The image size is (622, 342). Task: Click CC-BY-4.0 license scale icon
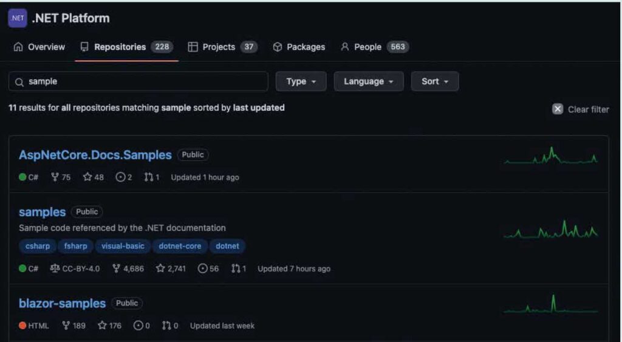point(55,268)
